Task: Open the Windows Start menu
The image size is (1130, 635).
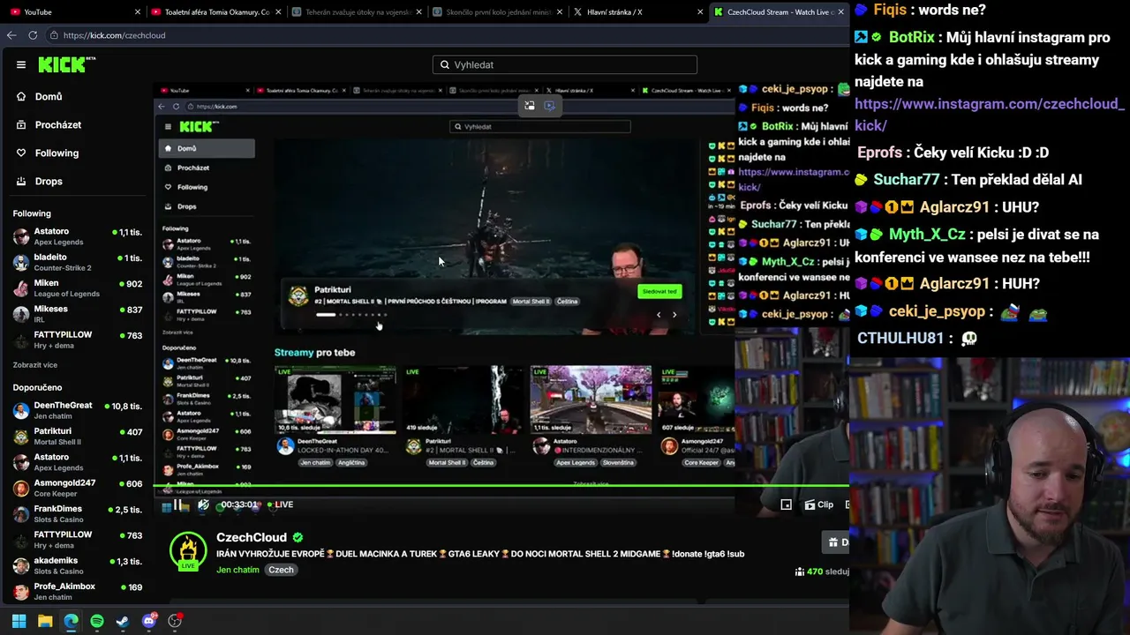Action: [x=19, y=621]
